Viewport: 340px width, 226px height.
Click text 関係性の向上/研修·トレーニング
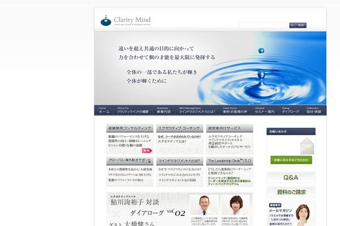click(130, 141)
